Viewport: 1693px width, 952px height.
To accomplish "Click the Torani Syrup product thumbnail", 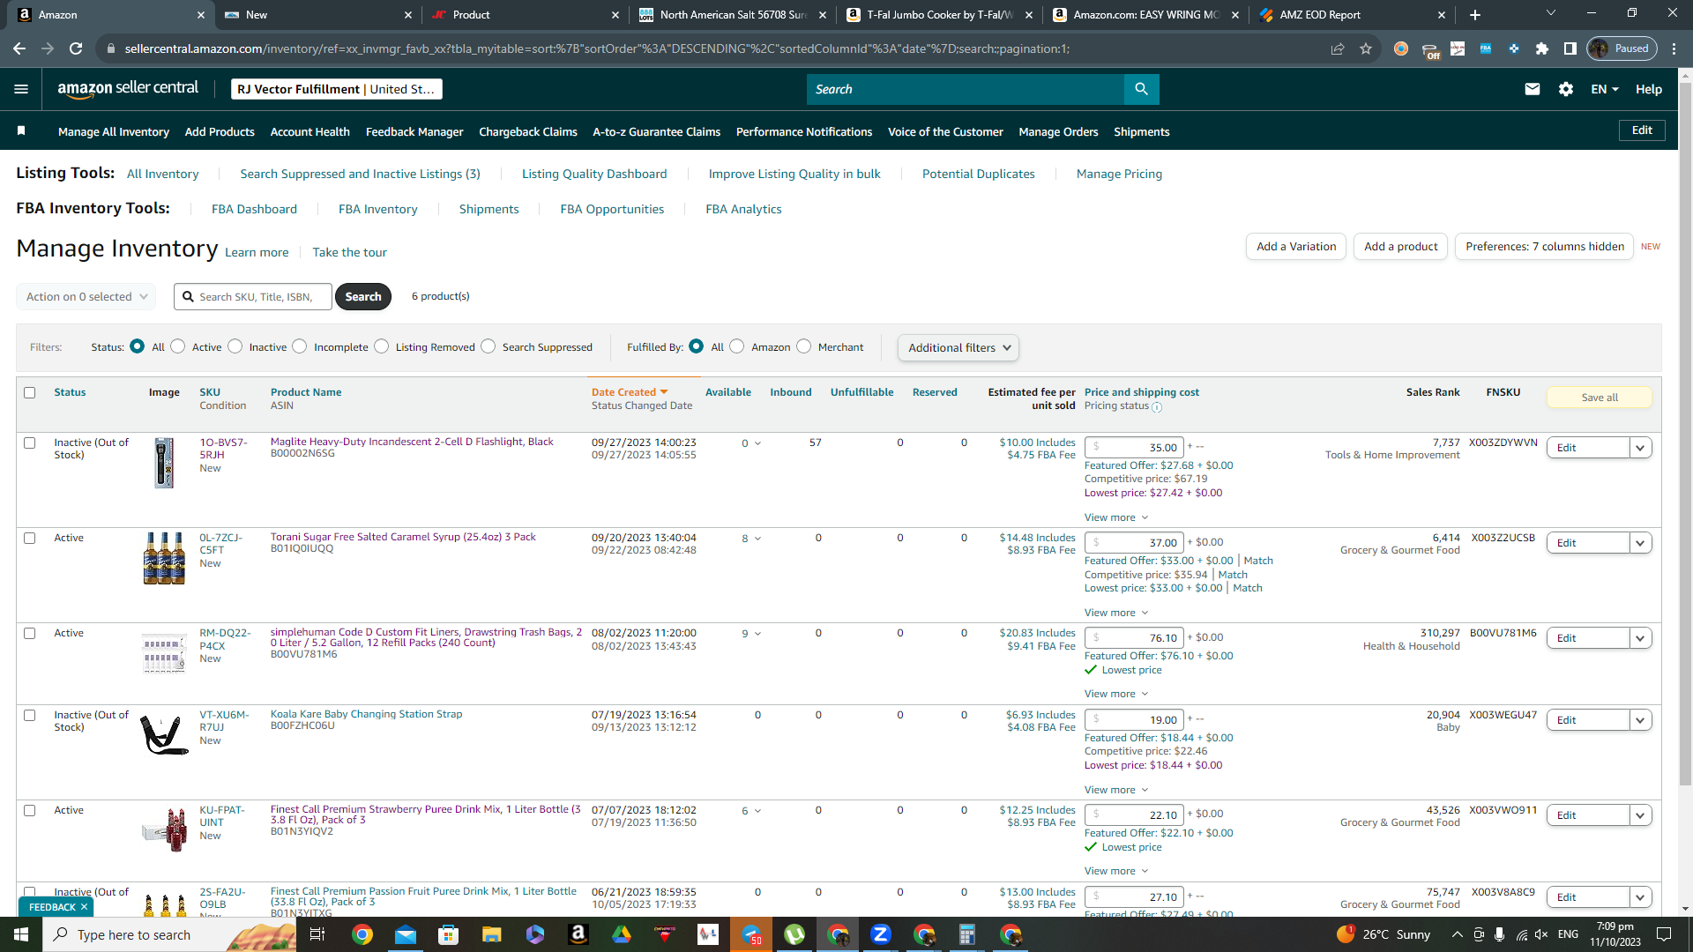I will (x=164, y=558).
